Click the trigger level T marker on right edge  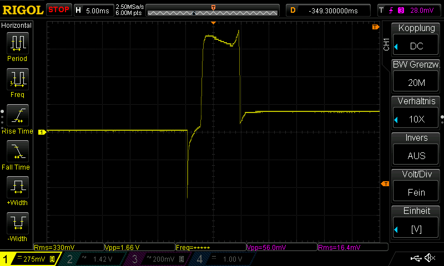[385, 184]
